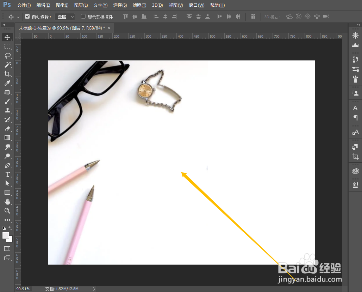This screenshot has height=292, width=362.
Task: Select the Move tool in the toolbox
Action: tap(7, 37)
